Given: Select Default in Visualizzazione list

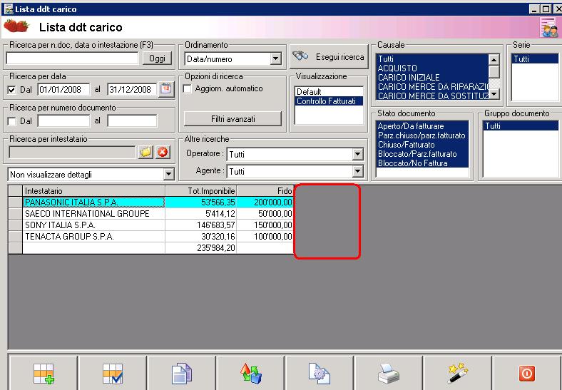Looking at the screenshot, I should point(329,92).
